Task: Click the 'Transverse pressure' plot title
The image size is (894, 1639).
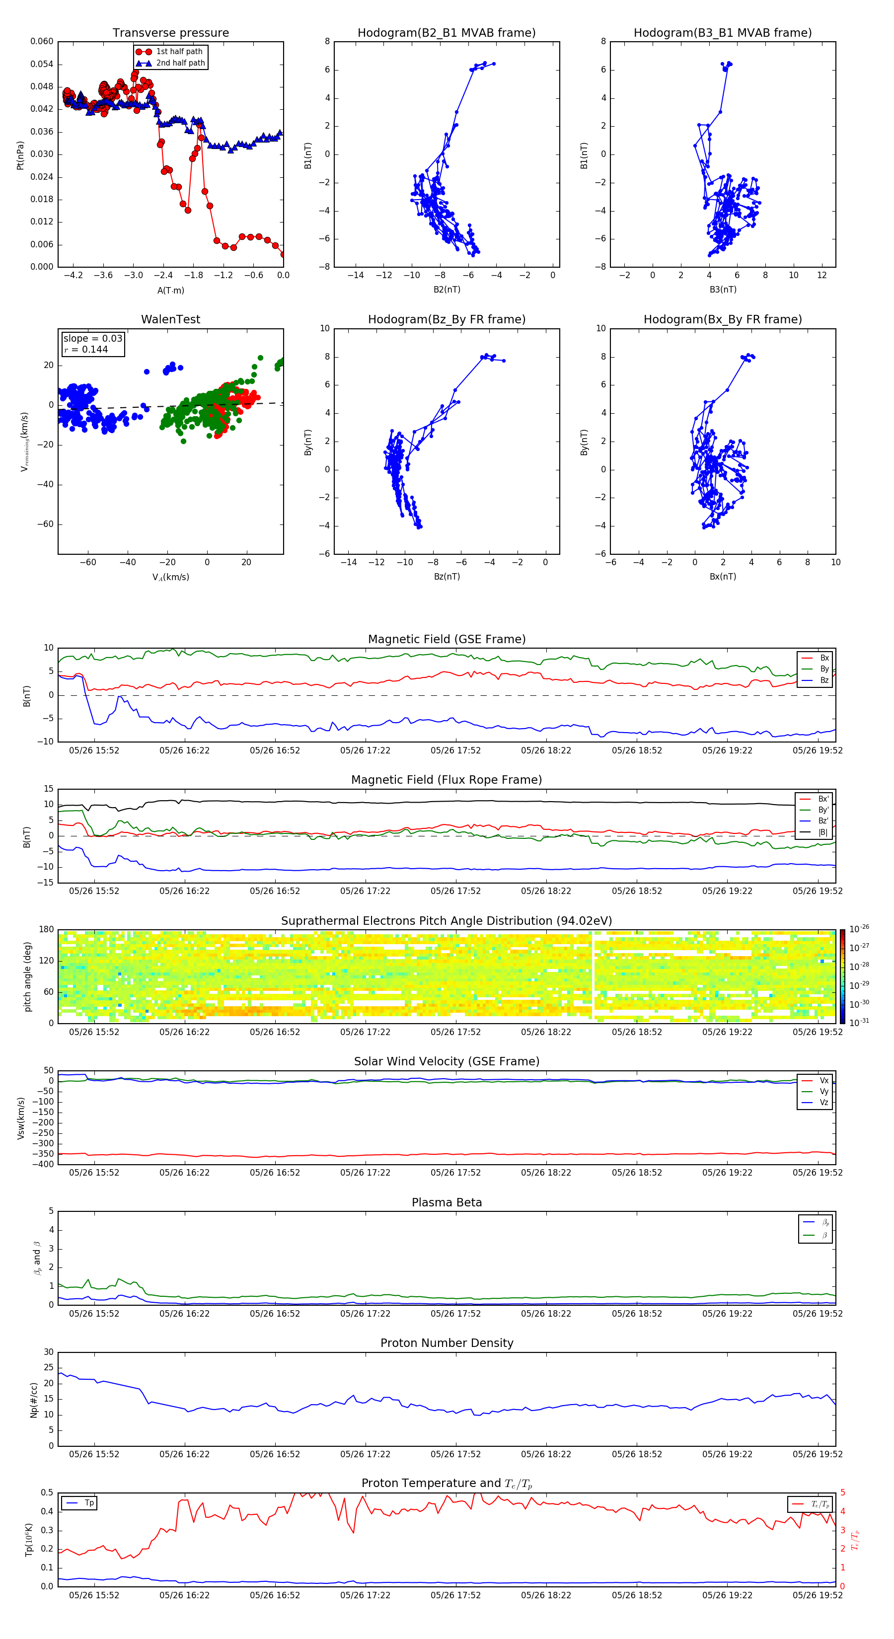Action: tap(170, 33)
